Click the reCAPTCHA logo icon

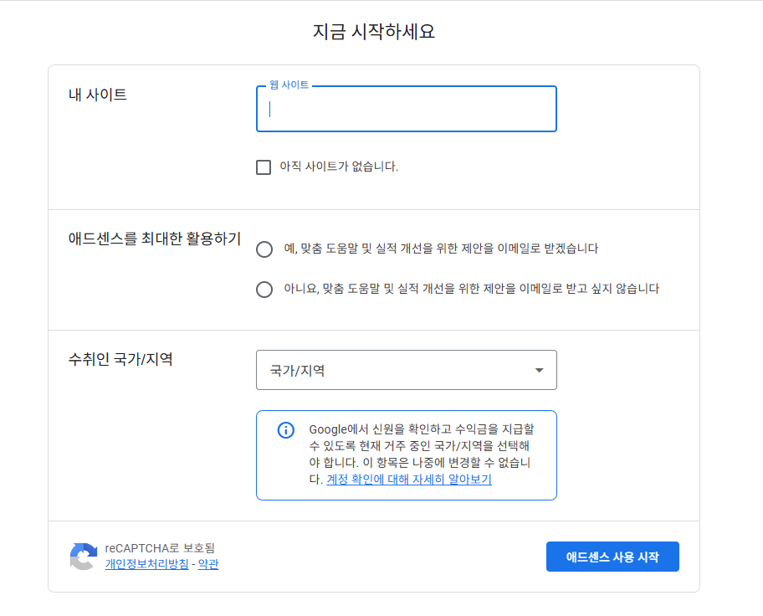[x=83, y=556]
